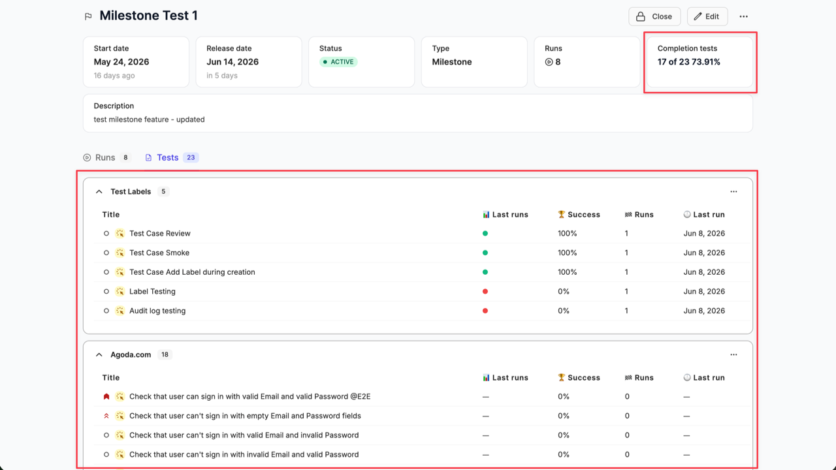The image size is (836, 470).
Task: Click the red critical priority icon for @E2E test
Action: [x=106, y=396]
